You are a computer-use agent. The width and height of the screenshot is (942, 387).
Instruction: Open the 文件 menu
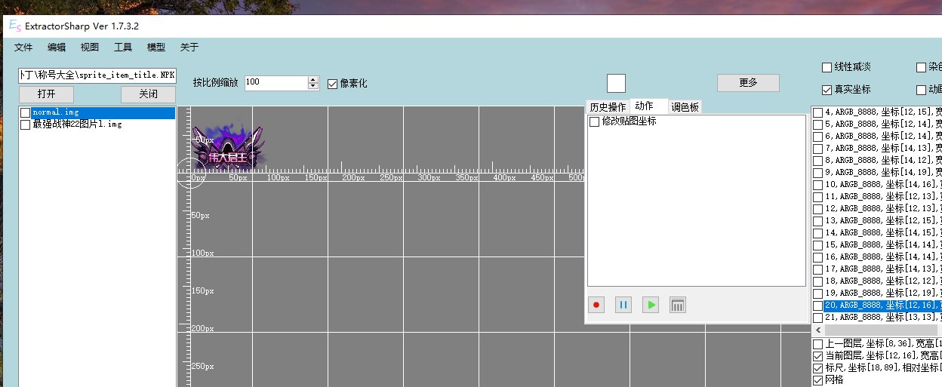[x=23, y=48]
